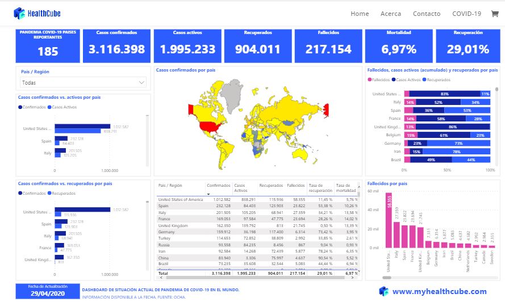Select the Iran row in table
The width and height of the screenshot is (505, 302).
[x=258, y=251]
